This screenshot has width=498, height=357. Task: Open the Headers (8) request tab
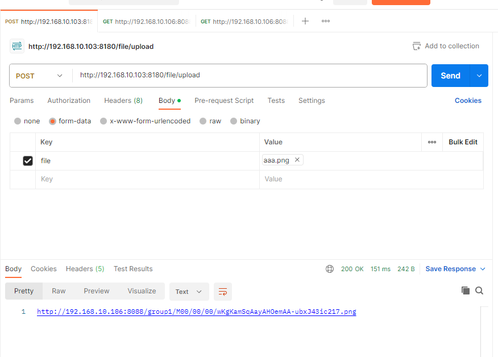pyautogui.click(x=123, y=101)
